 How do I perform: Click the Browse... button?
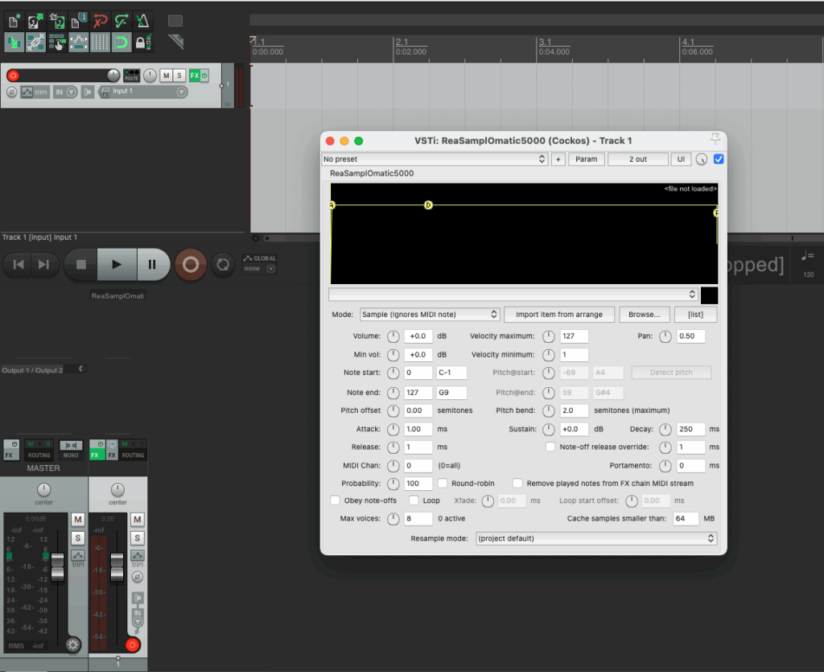644,315
